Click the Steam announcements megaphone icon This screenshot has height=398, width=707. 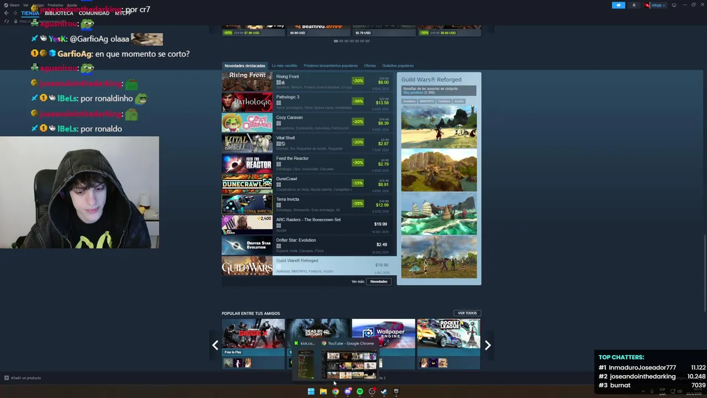[618, 5]
